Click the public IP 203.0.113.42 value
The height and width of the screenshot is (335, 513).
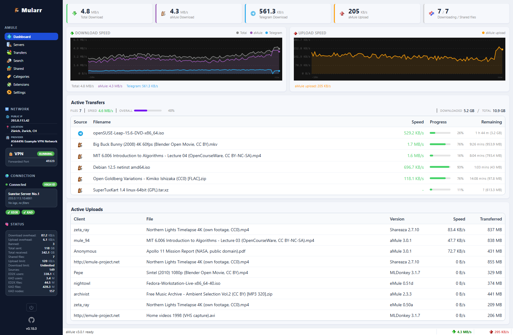[20, 121]
